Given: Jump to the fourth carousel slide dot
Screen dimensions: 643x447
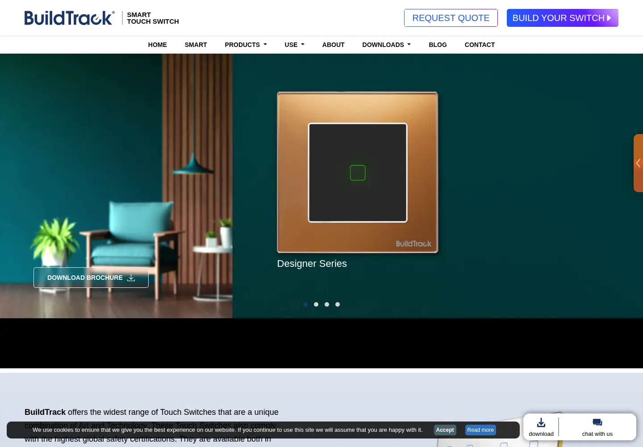Looking at the screenshot, I should coord(338,304).
